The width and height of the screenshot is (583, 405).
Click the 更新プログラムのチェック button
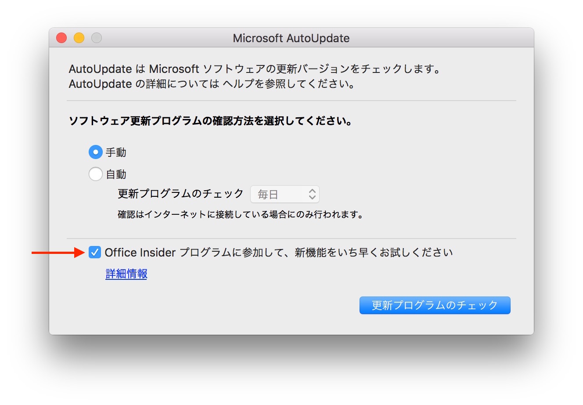coord(435,305)
